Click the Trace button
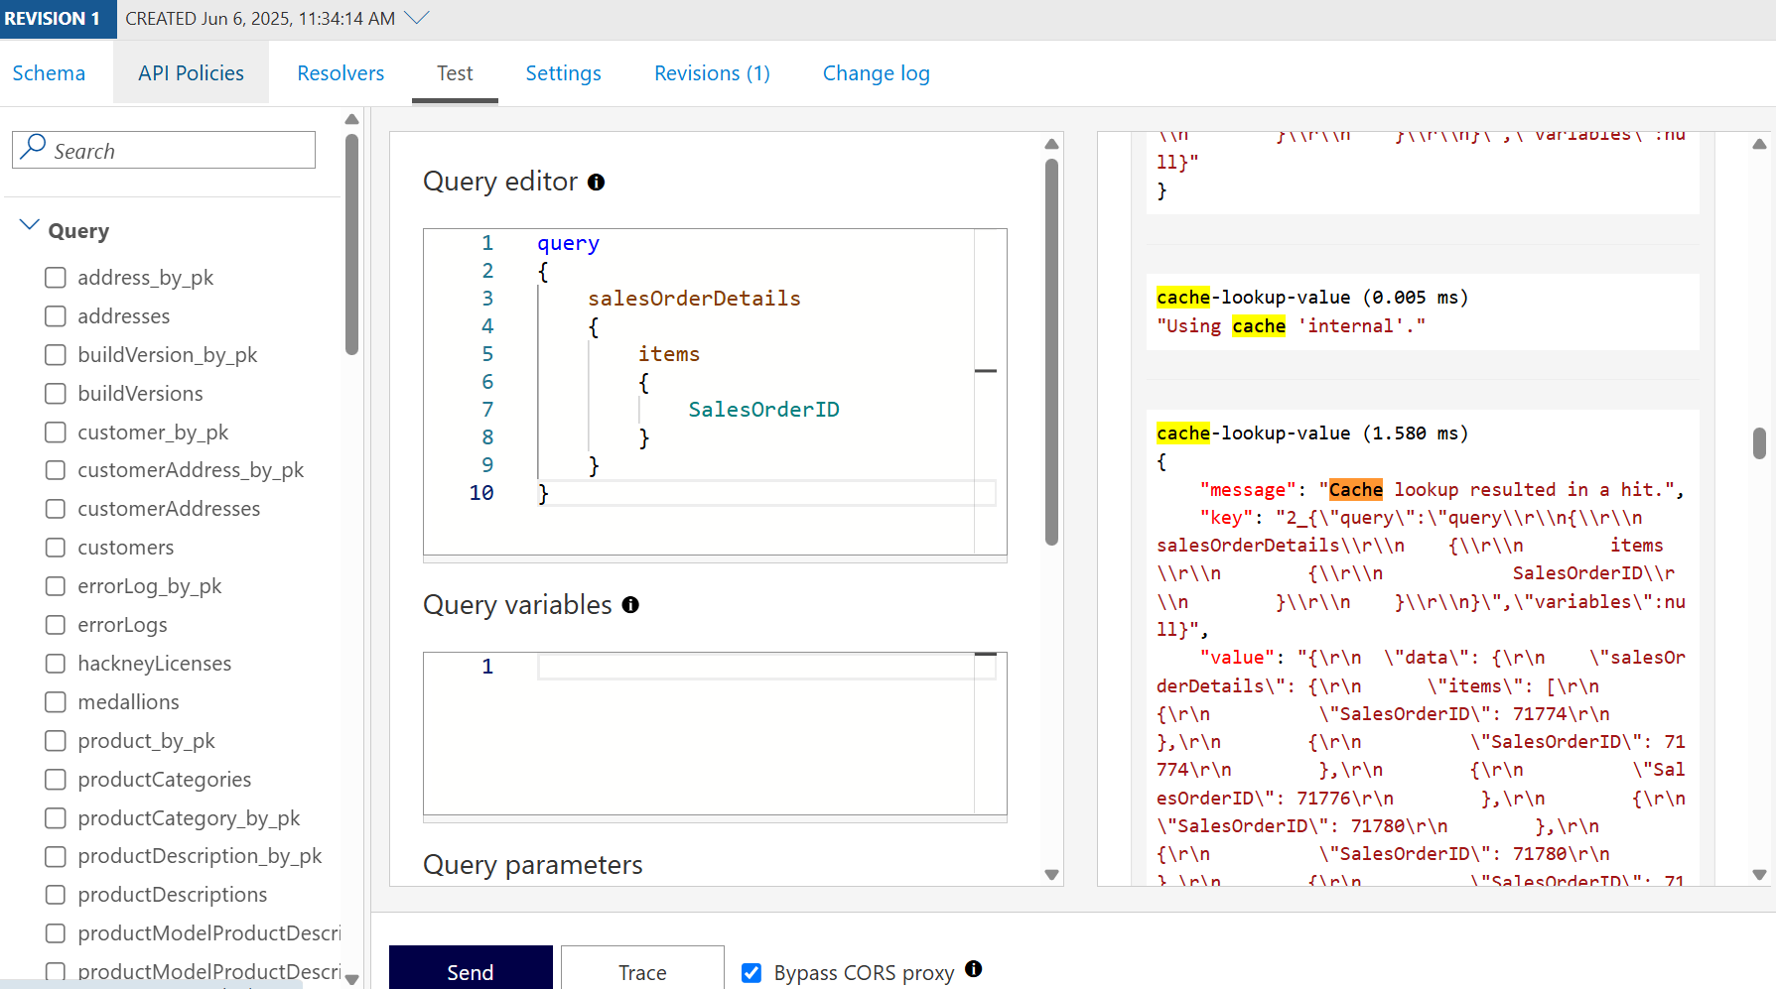1776x989 pixels. 642,971
